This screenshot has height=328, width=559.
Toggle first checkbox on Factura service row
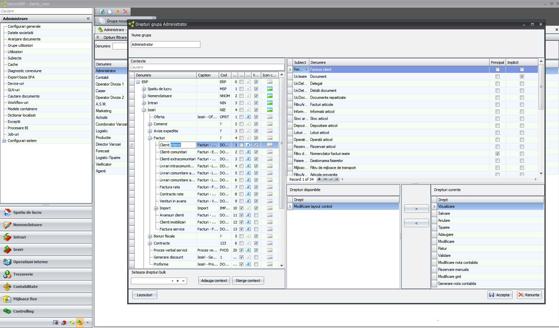[x=241, y=229]
